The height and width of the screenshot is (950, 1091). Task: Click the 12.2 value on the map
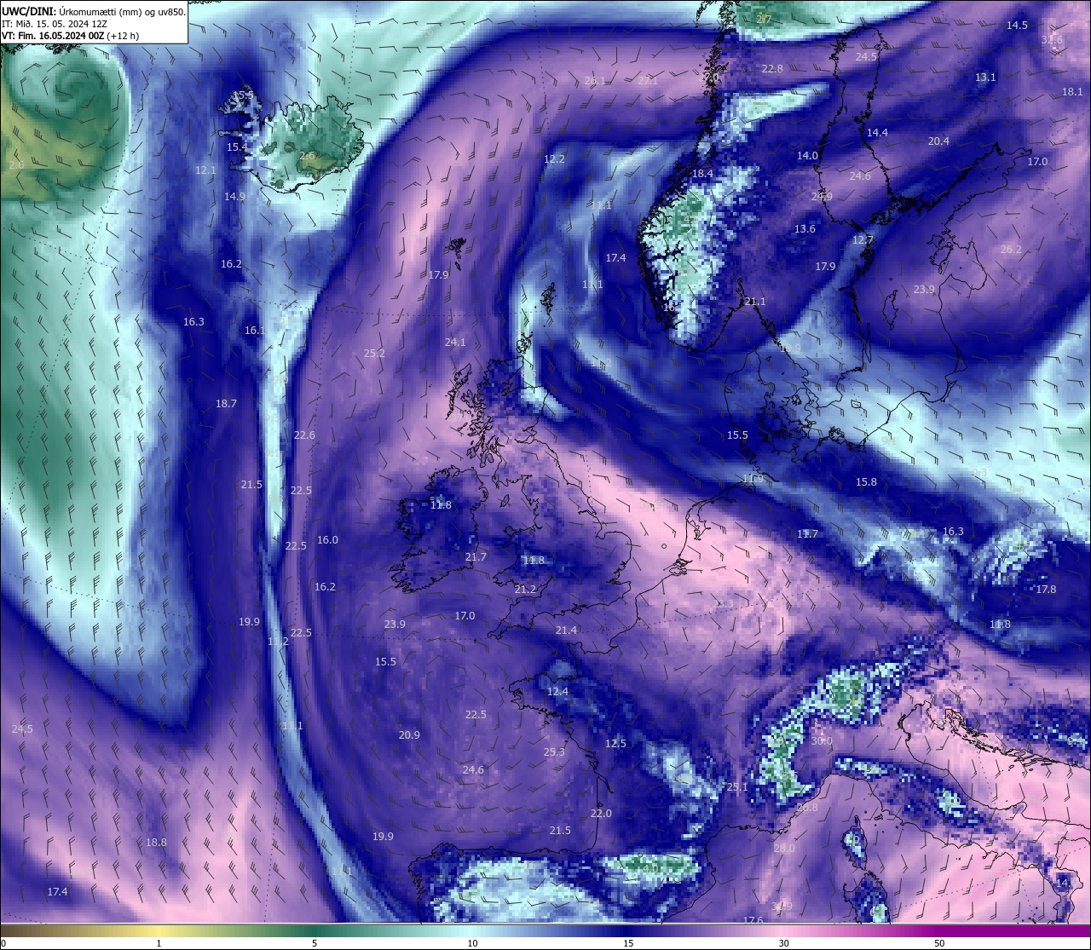555,159
